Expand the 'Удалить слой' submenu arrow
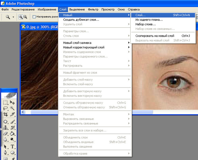198x160 pixels. [129, 24]
